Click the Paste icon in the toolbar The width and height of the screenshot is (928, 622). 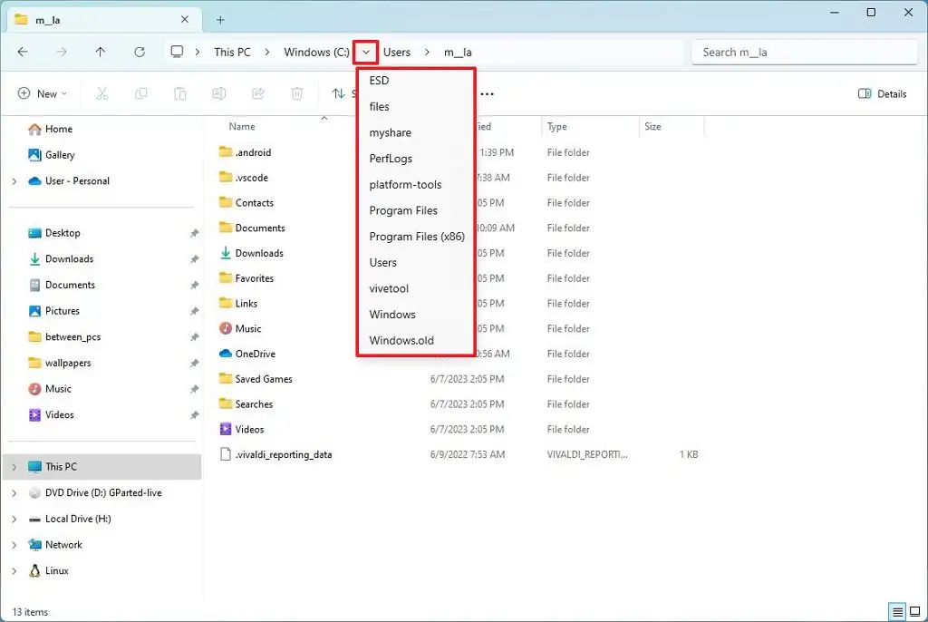click(179, 93)
